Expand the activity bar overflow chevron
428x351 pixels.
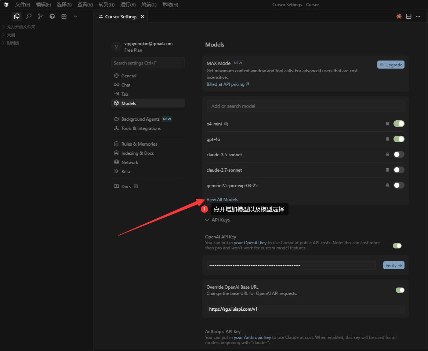(x=76, y=17)
